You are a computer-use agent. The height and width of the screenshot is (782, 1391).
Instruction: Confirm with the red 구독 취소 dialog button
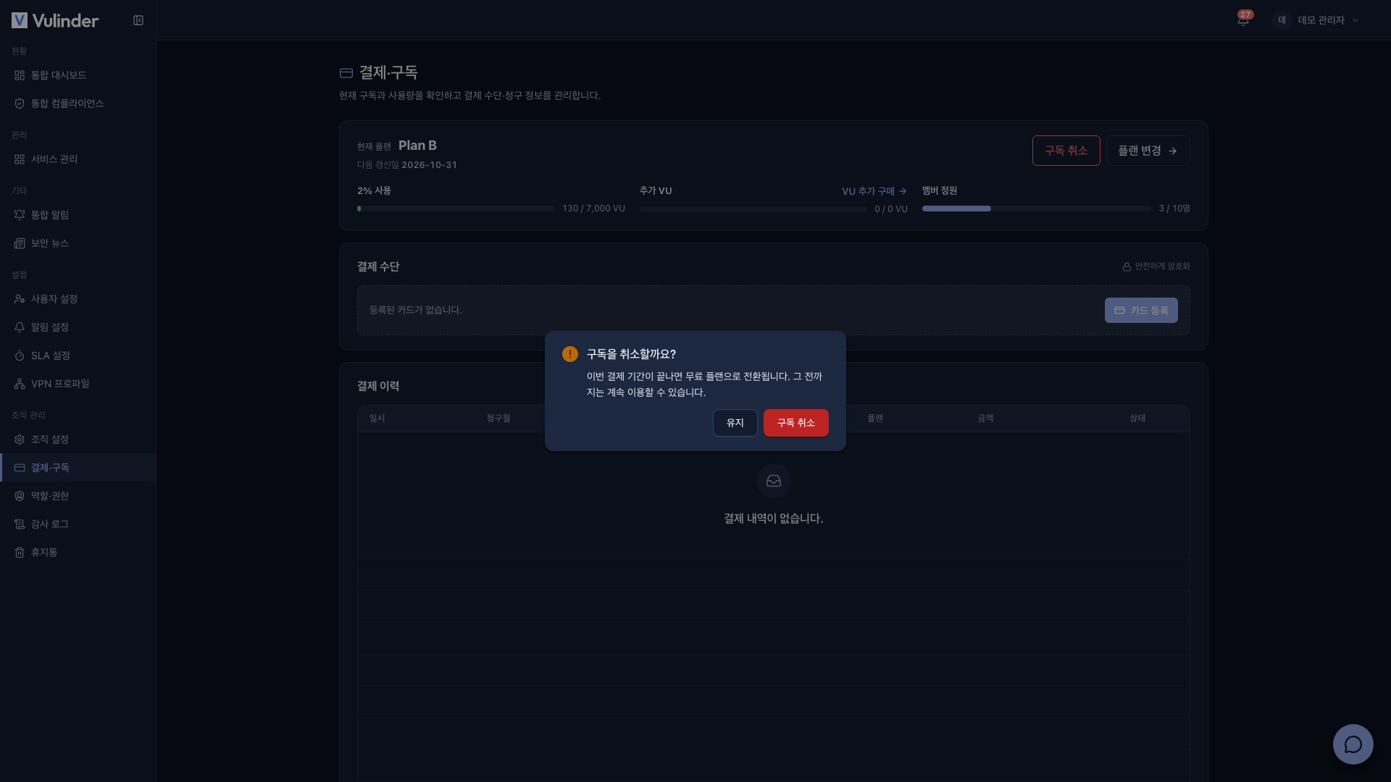[796, 423]
